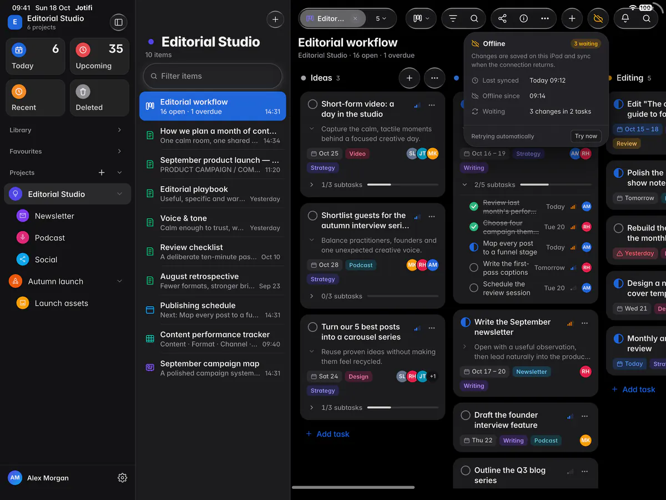The width and height of the screenshot is (666, 500).
Task: Open Launch assets under Autumn launch
Action: point(67,303)
